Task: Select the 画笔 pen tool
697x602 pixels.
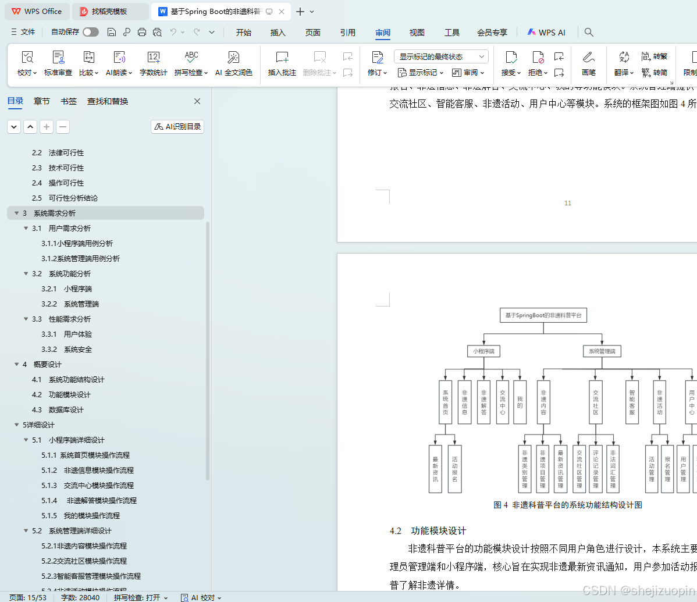Action: pos(589,63)
